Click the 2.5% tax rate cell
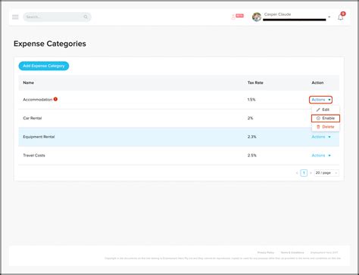 pyautogui.click(x=251, y=156)
